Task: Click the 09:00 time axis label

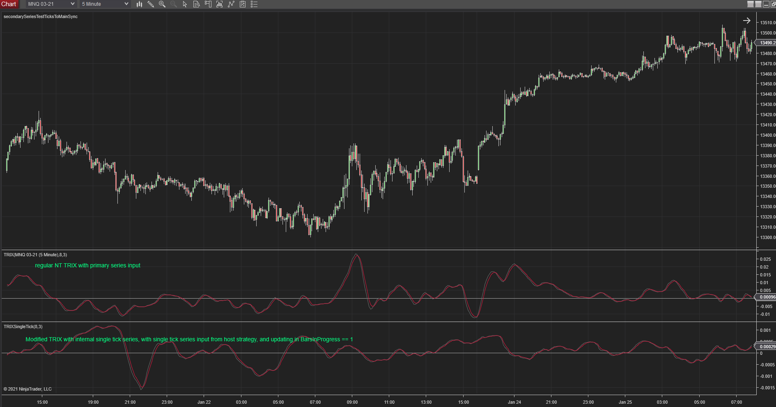Action: (352, 402)
